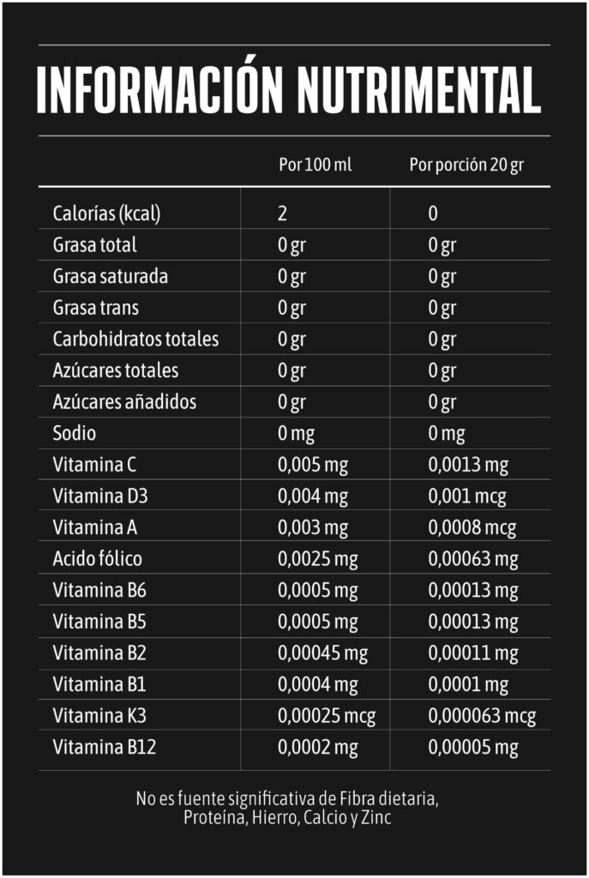Click the 'Grasa trans' row label

[x=95, y=308]
